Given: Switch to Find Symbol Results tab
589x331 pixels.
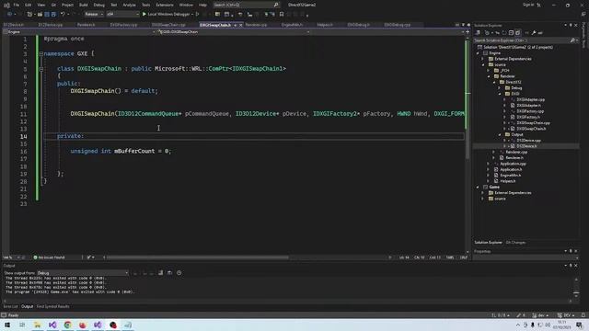Looking at the screenshot, I should (53, 306).
